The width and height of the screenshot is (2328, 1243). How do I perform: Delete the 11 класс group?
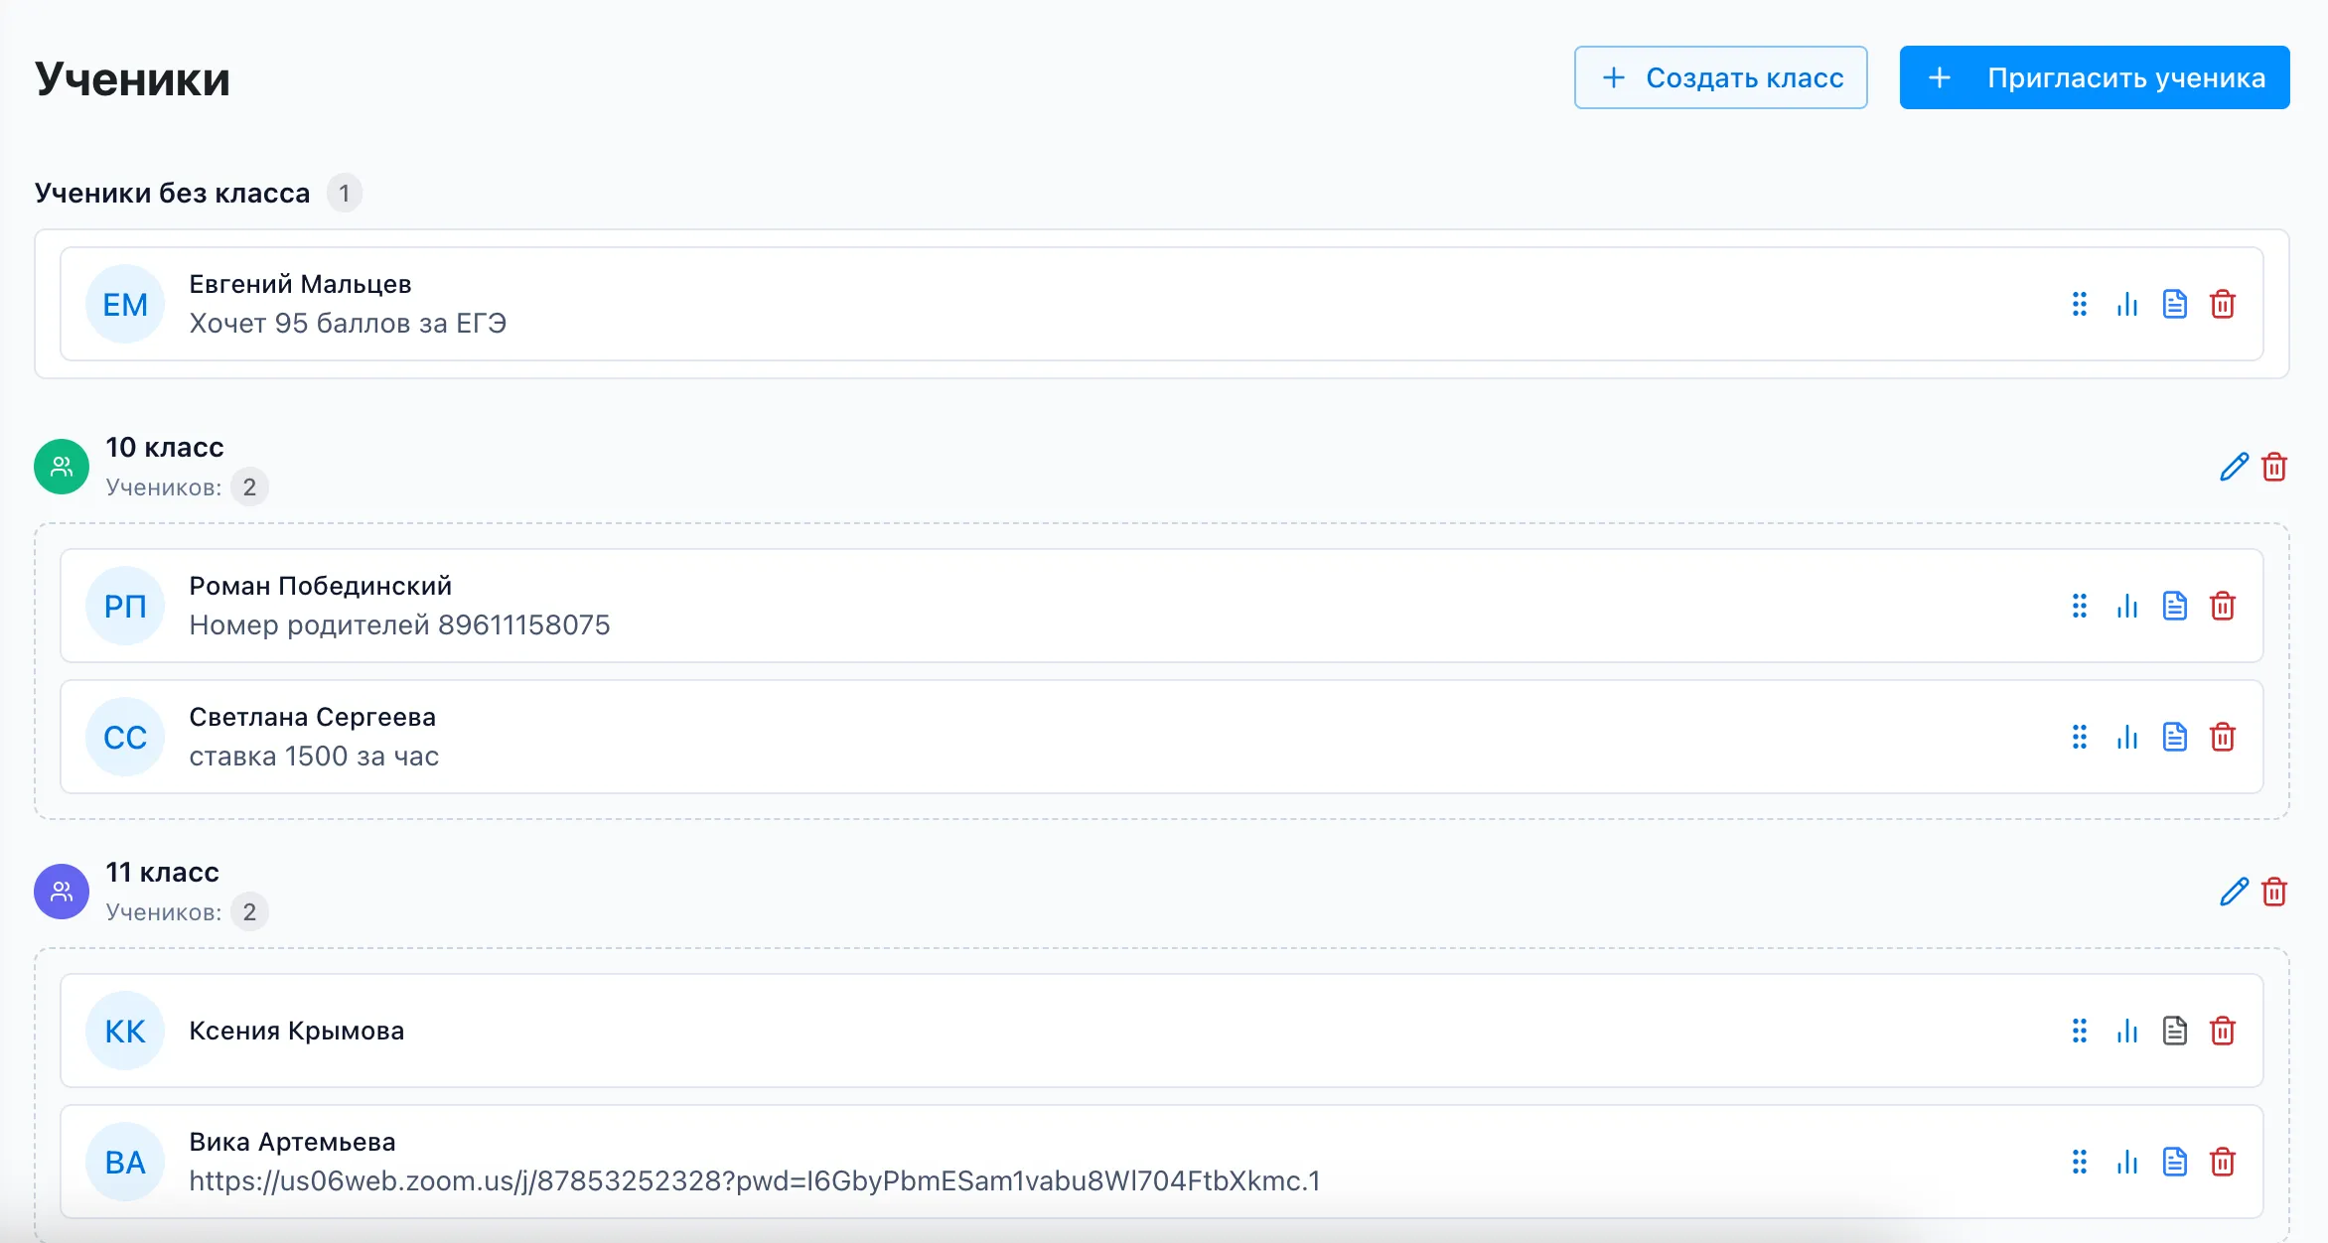[x=2274, y=892]
